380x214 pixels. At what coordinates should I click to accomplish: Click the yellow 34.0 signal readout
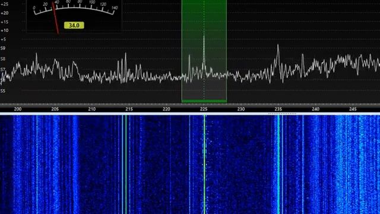tap(74, 25)
